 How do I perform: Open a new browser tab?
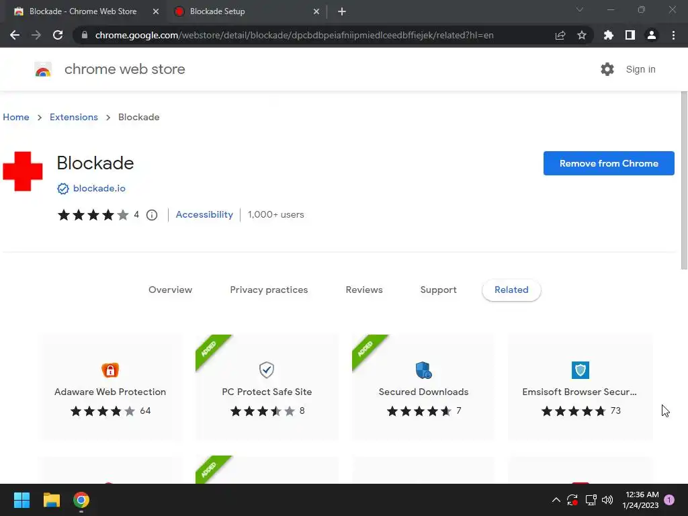[x=342, y=11]
